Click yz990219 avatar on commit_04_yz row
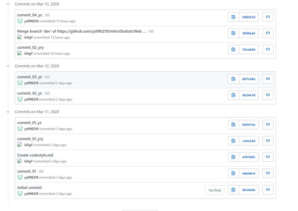 click(x=20, y=21)
